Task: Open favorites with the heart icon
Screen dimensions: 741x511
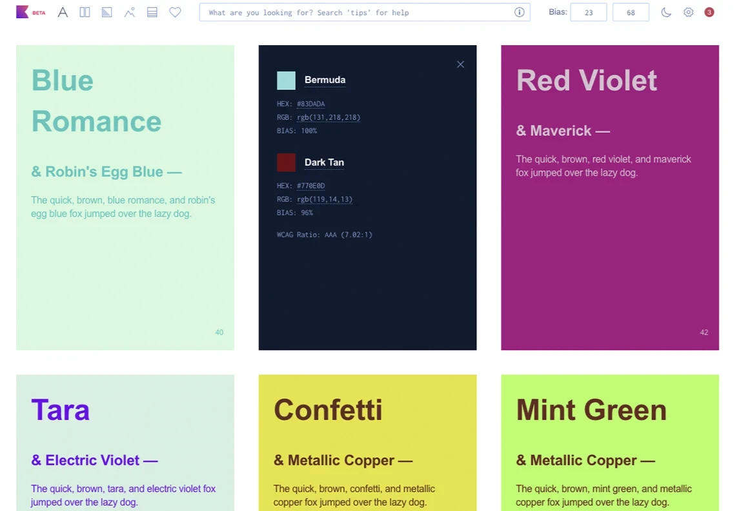Action: coord(175,12)
